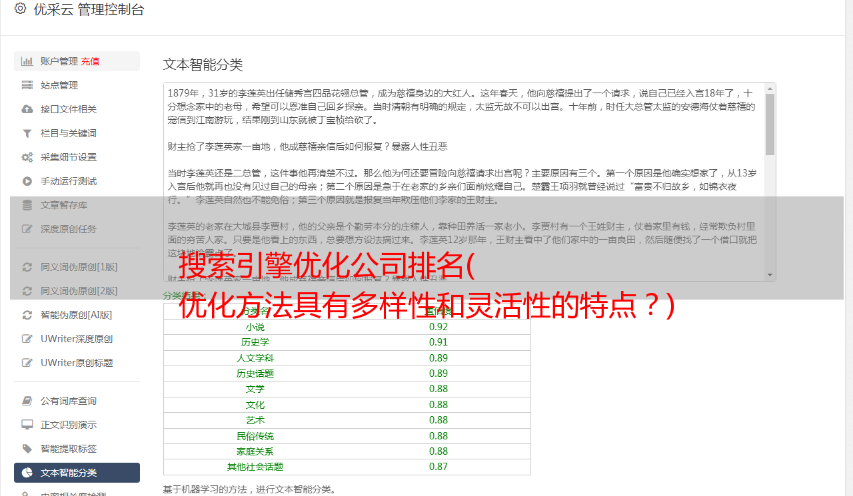
Task: Open 智能伪原创[AI版] page
Action: coord(77,315)
